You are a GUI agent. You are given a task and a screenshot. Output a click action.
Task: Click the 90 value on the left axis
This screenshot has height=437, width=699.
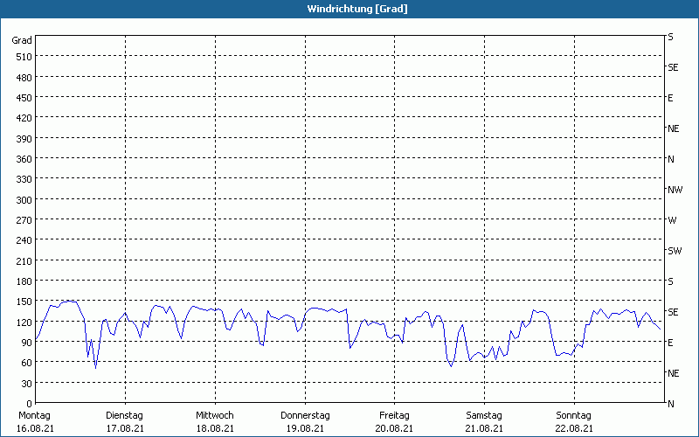pos(27,343)
